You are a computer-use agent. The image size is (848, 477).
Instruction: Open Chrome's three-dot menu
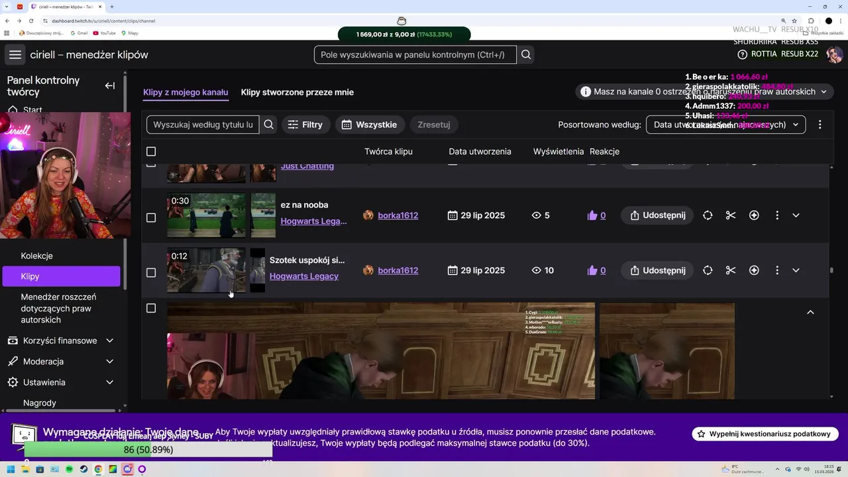click(839, 21)
